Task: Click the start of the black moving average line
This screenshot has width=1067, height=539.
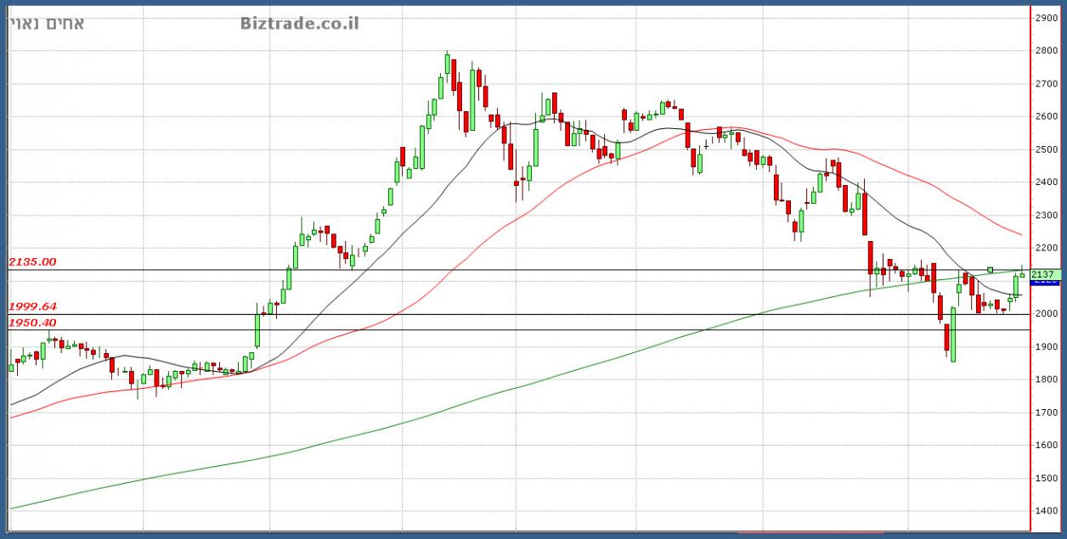Action: point(12,404)
